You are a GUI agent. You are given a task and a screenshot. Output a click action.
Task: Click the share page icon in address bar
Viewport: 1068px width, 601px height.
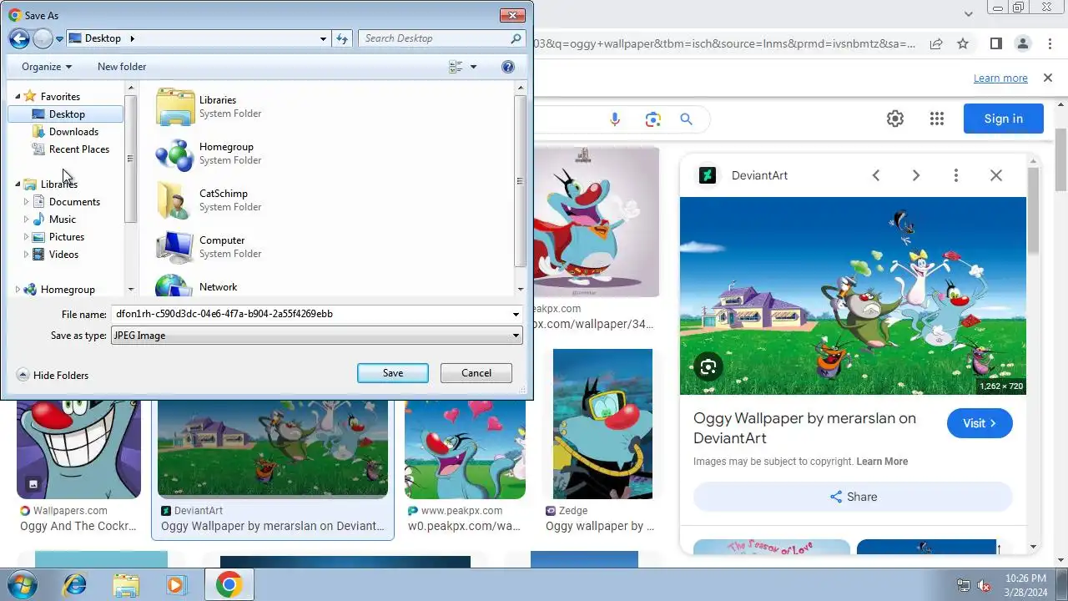pyautogui.click(x=936, y=43)
